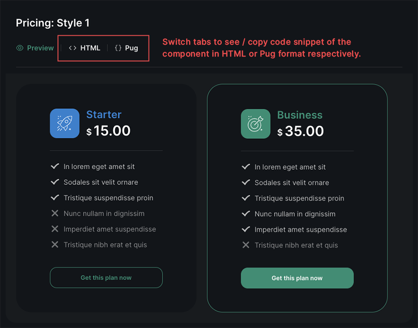The image size is (418, 328).
Task: Click the Business plan title
Action: 300,115
